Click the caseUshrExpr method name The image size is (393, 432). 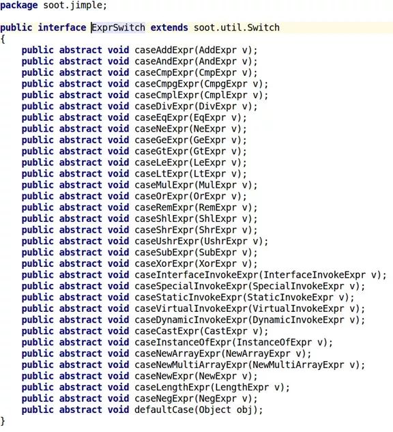(167, 242)
